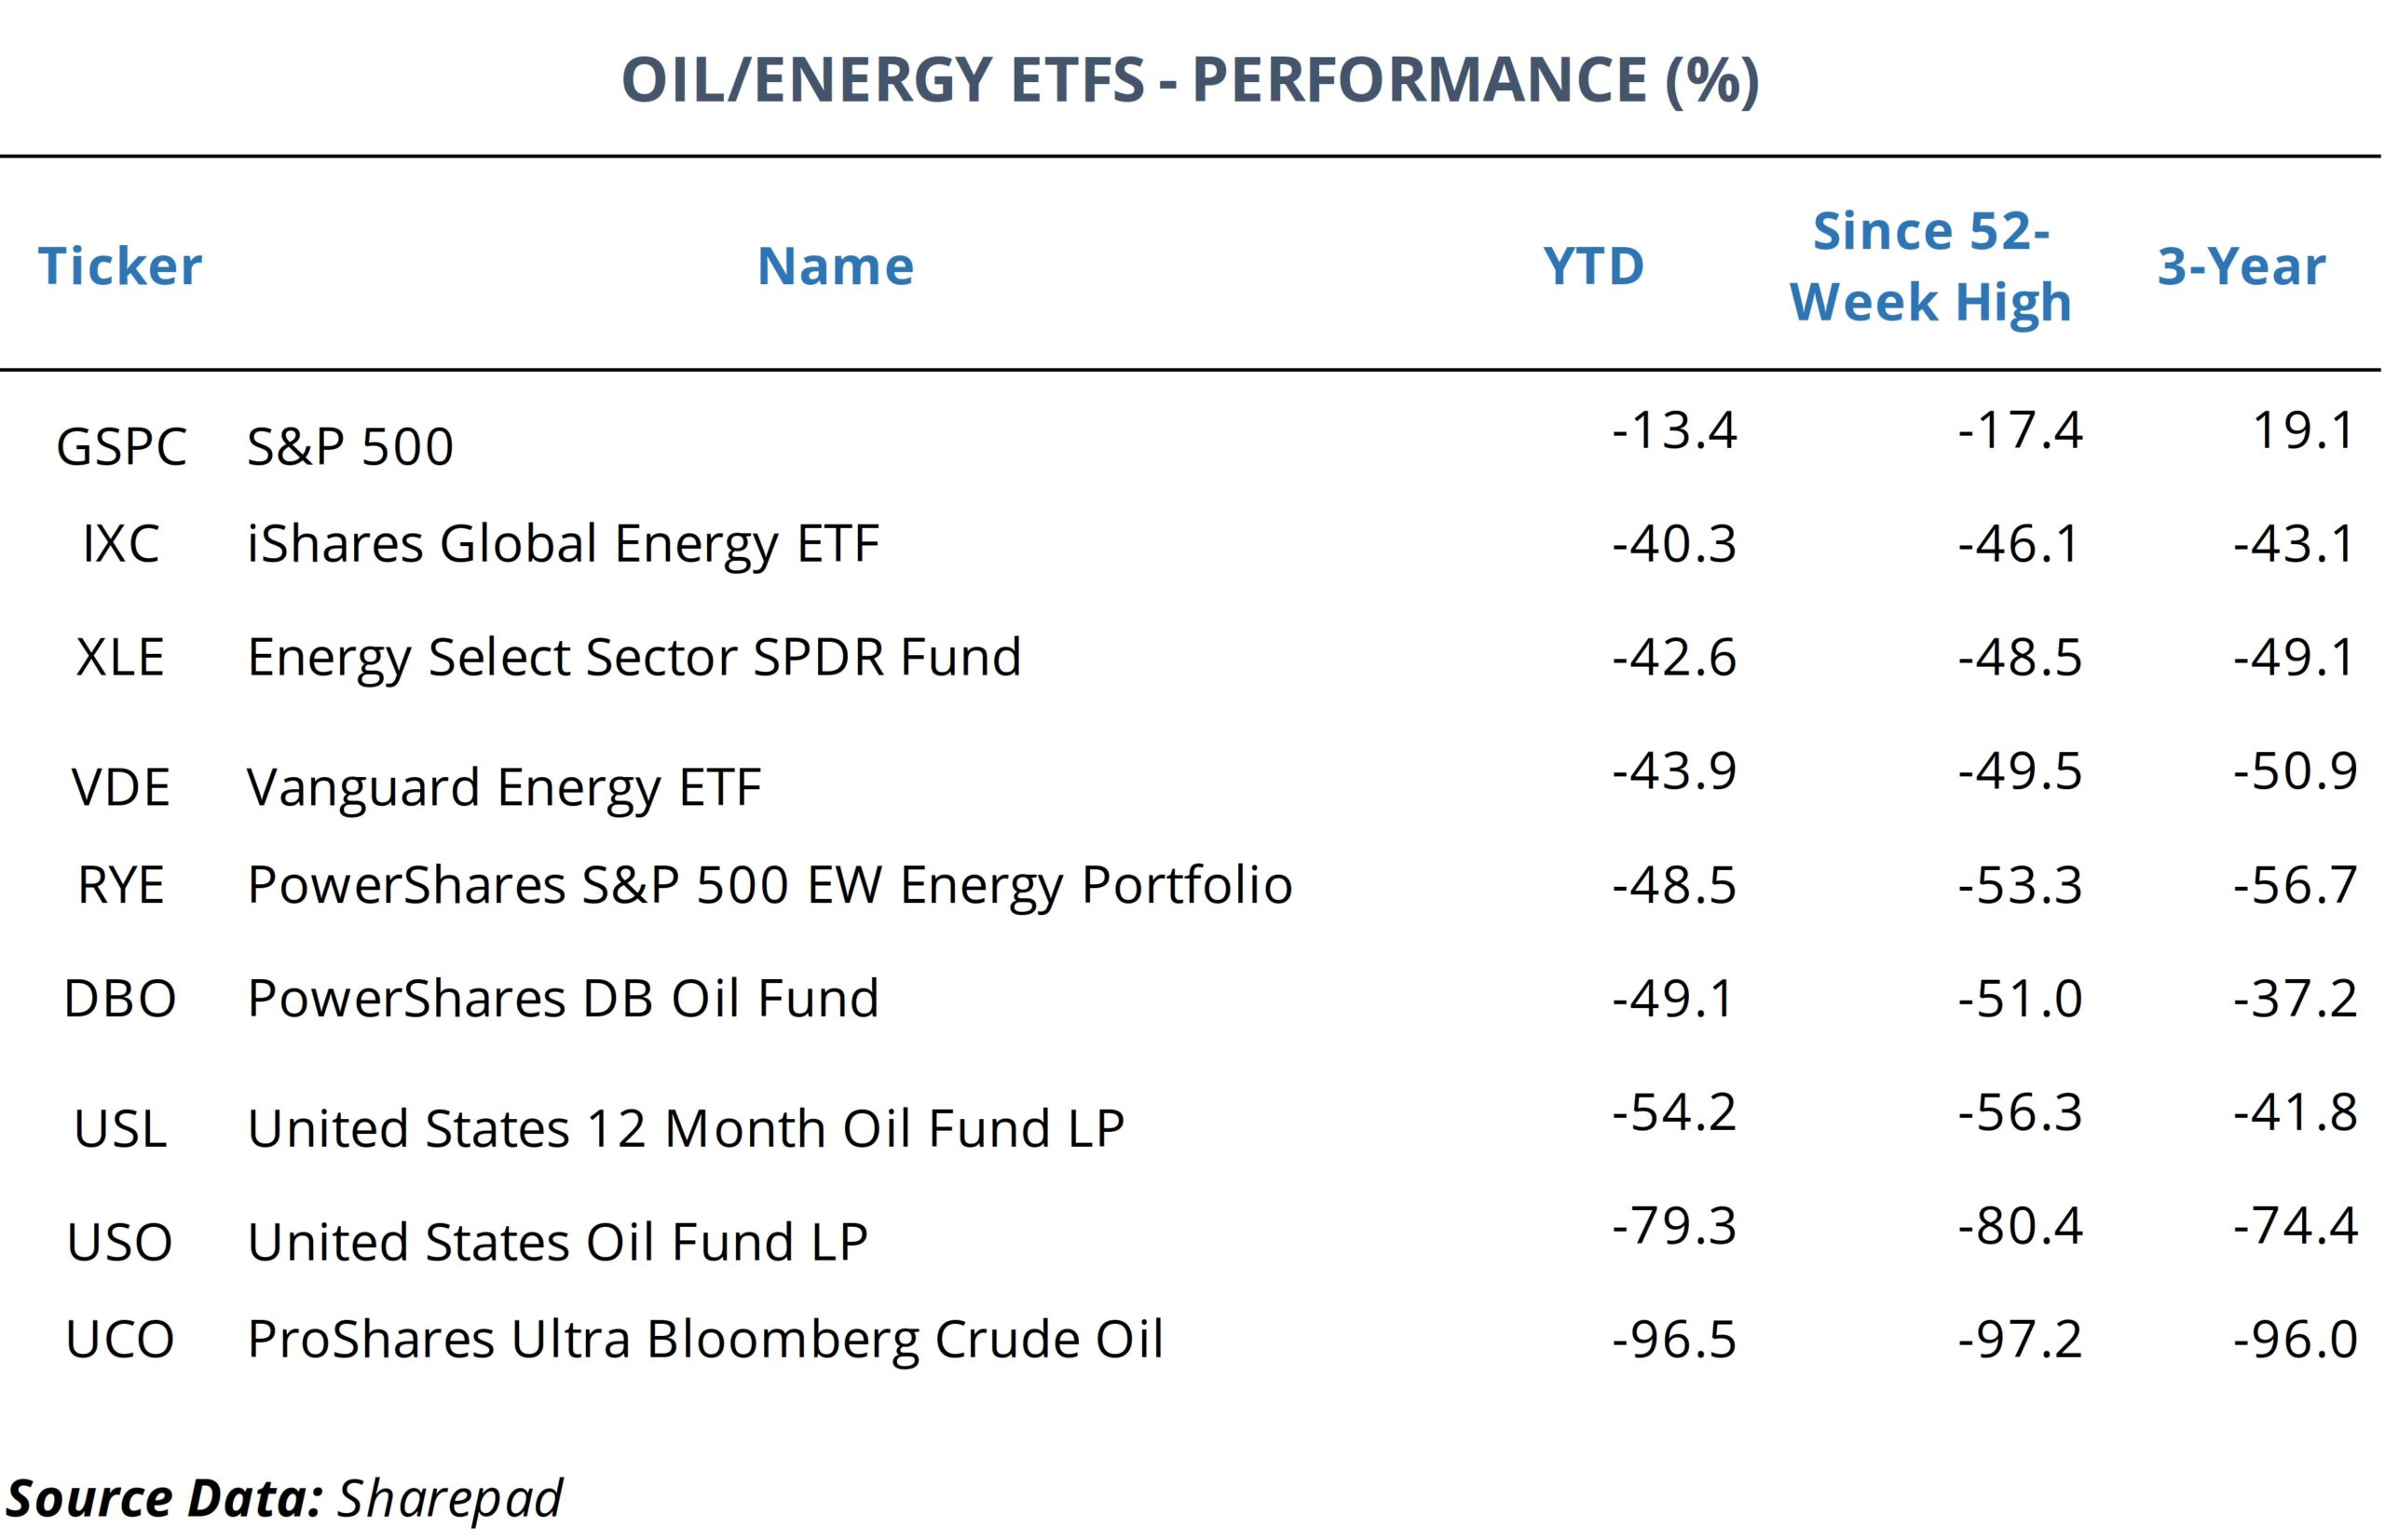Select the 3-Year column header

[2241, 267]
